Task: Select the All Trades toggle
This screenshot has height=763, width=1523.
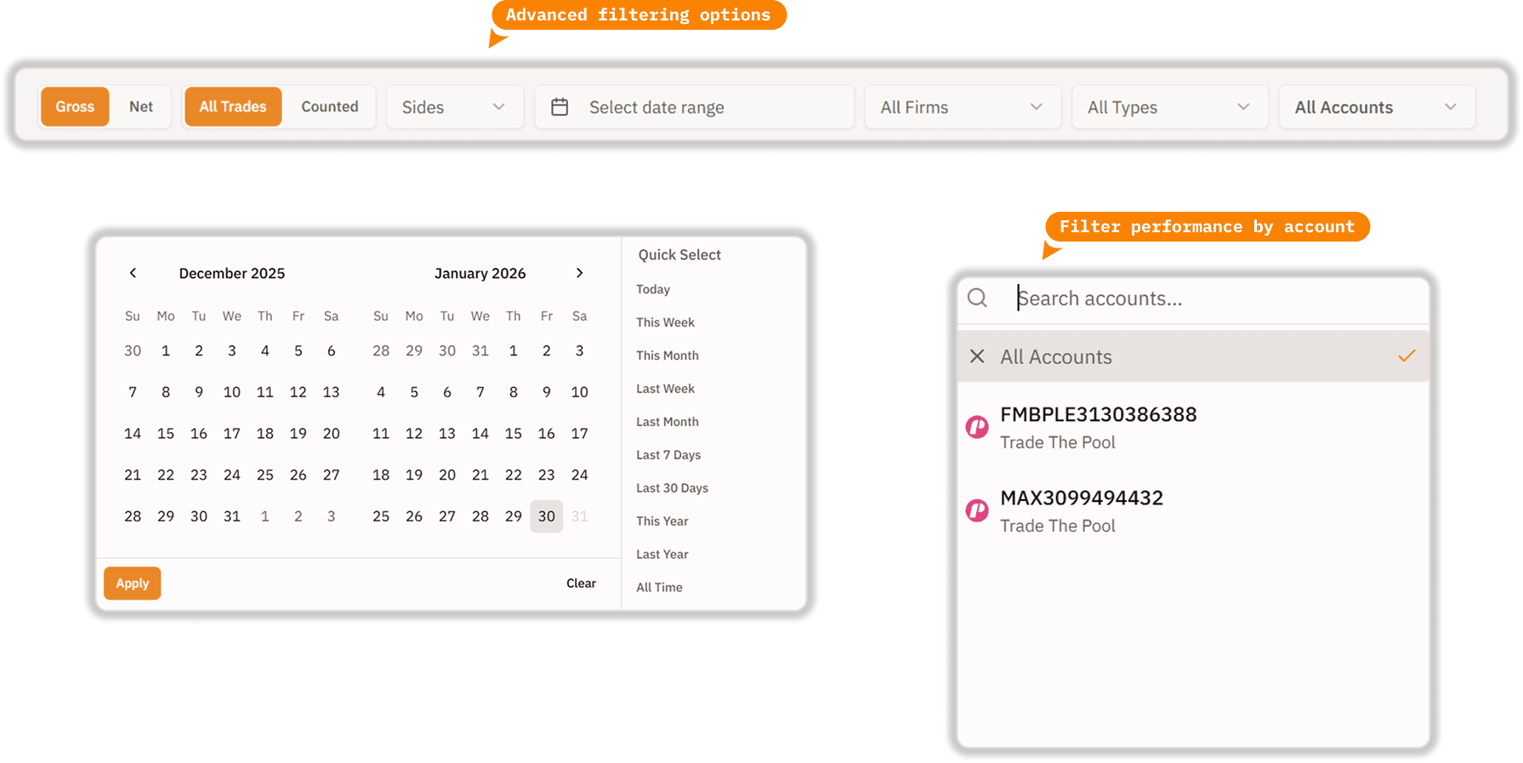Action: click(x=233, y=106)
